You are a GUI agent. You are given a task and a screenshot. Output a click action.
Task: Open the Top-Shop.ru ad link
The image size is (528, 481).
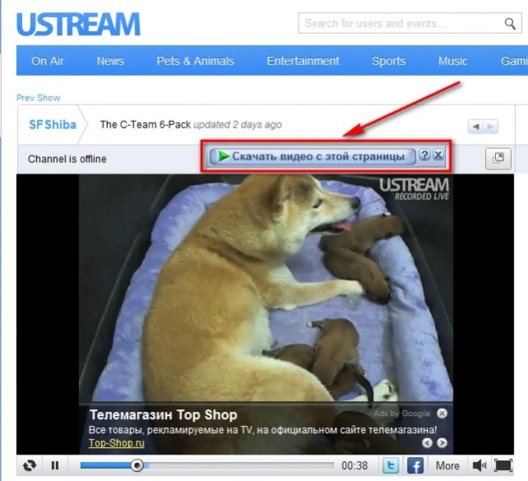117,443
